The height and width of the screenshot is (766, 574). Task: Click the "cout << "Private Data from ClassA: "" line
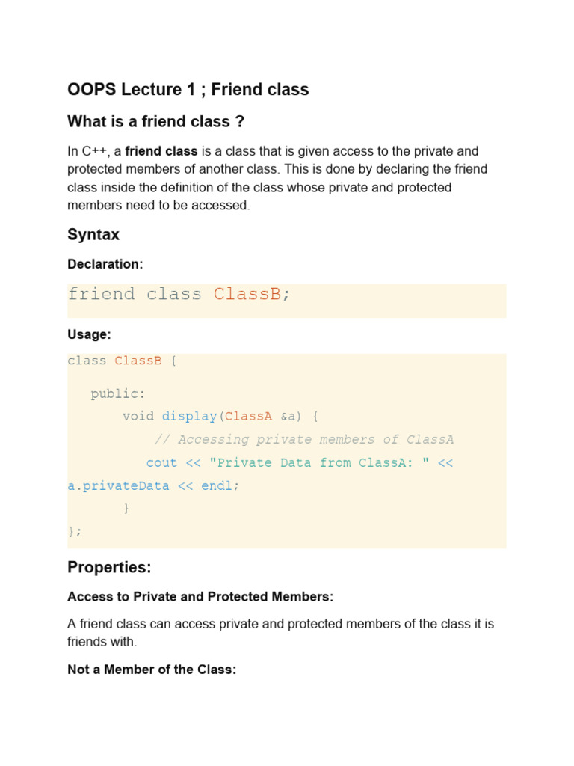(299, 463)
